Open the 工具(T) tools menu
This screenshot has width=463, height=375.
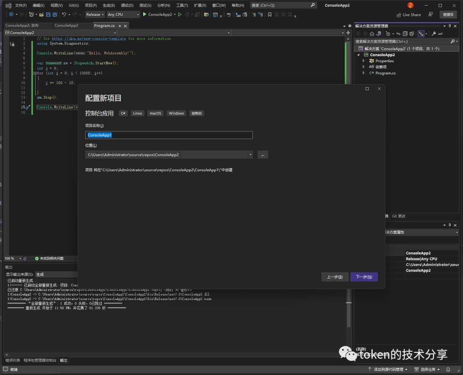[182, 5]
